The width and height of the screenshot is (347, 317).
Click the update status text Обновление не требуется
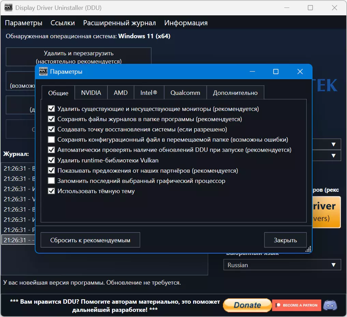(143, 283)
